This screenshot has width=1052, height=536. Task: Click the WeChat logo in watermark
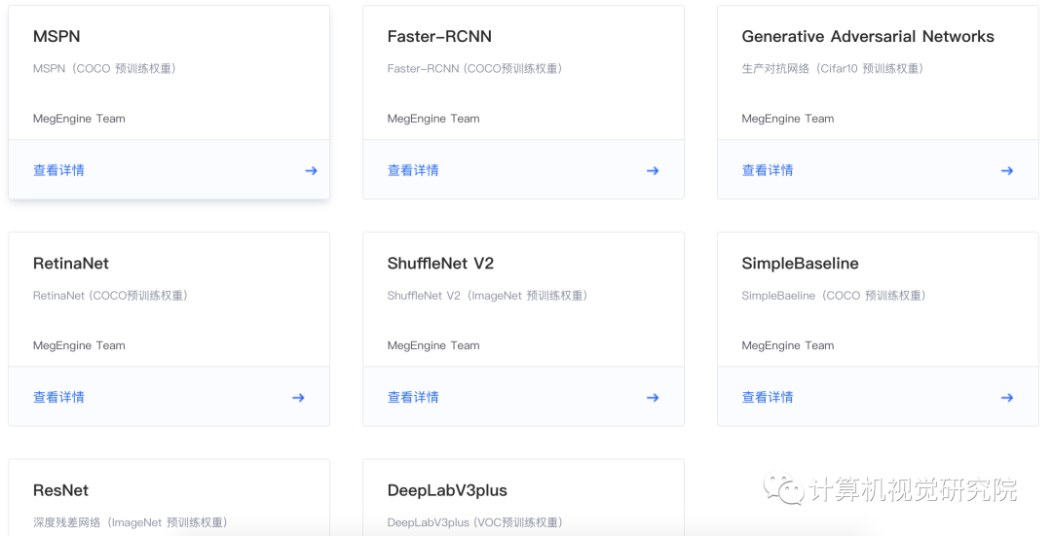783,489
